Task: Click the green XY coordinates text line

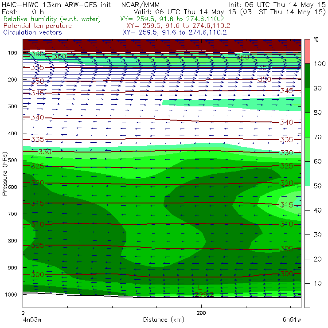Action: tap(172, 19)
